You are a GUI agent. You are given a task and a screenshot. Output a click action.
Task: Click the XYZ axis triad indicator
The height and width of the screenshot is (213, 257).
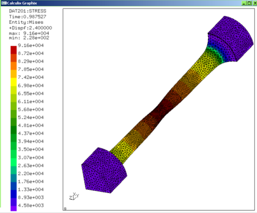click(x=74, y=197)
